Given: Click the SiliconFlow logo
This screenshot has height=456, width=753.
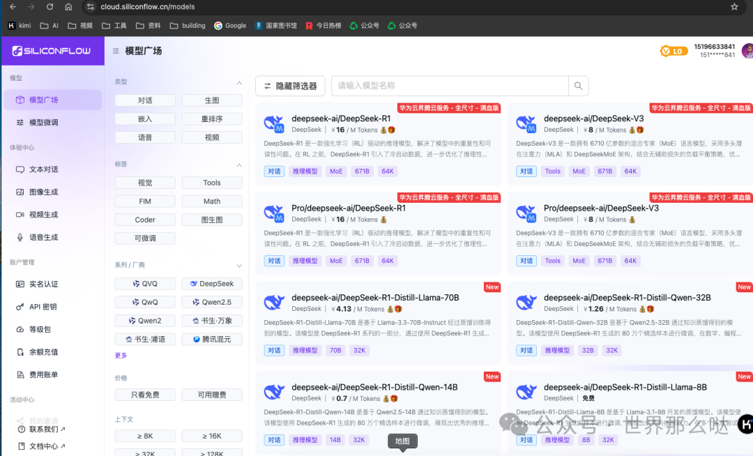Looking at the screenshot, I should pyautogui.click(x=52, y=51).
